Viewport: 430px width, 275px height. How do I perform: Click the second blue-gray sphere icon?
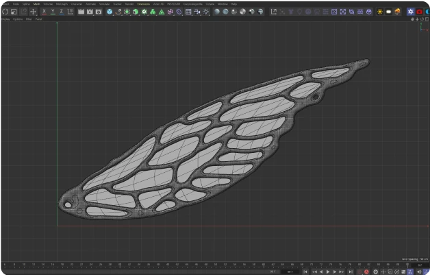(x=226, y=12)
